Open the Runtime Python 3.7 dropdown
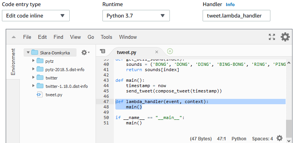The image size is (294, 143). tap(136, 16)
